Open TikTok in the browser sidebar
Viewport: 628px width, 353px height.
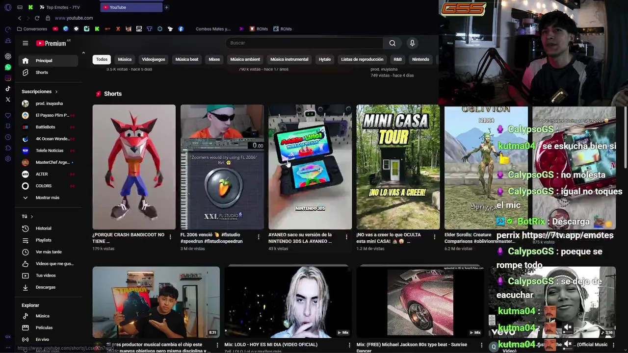coord(8,89)
